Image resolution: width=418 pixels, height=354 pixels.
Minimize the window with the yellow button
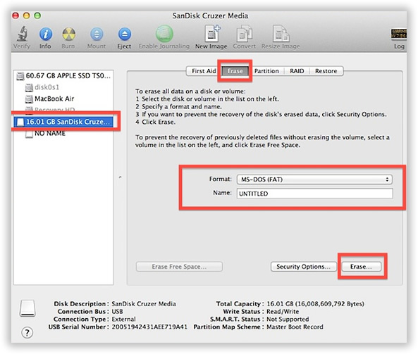point(26,15)
